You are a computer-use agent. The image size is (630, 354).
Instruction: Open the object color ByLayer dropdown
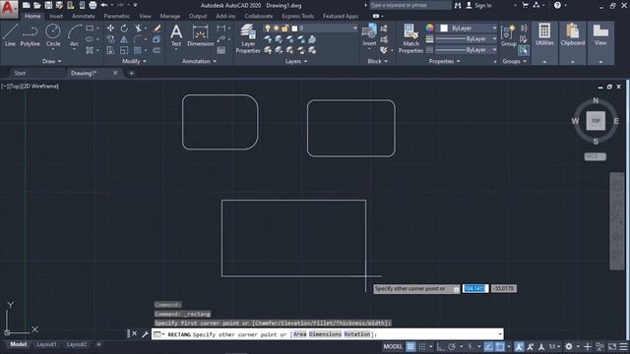(x=469, y=29)
